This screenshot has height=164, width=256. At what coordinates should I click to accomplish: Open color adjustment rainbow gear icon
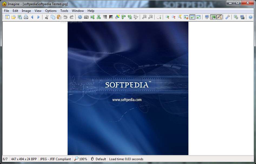(117, 17)
